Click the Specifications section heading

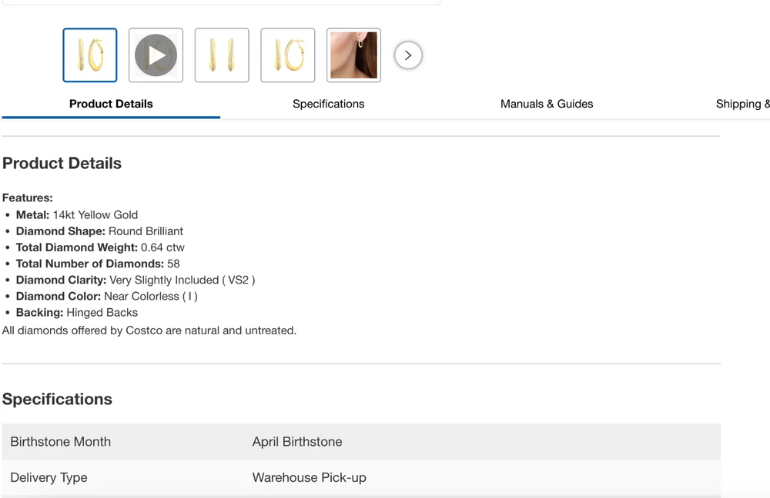(x=57, y=399)
